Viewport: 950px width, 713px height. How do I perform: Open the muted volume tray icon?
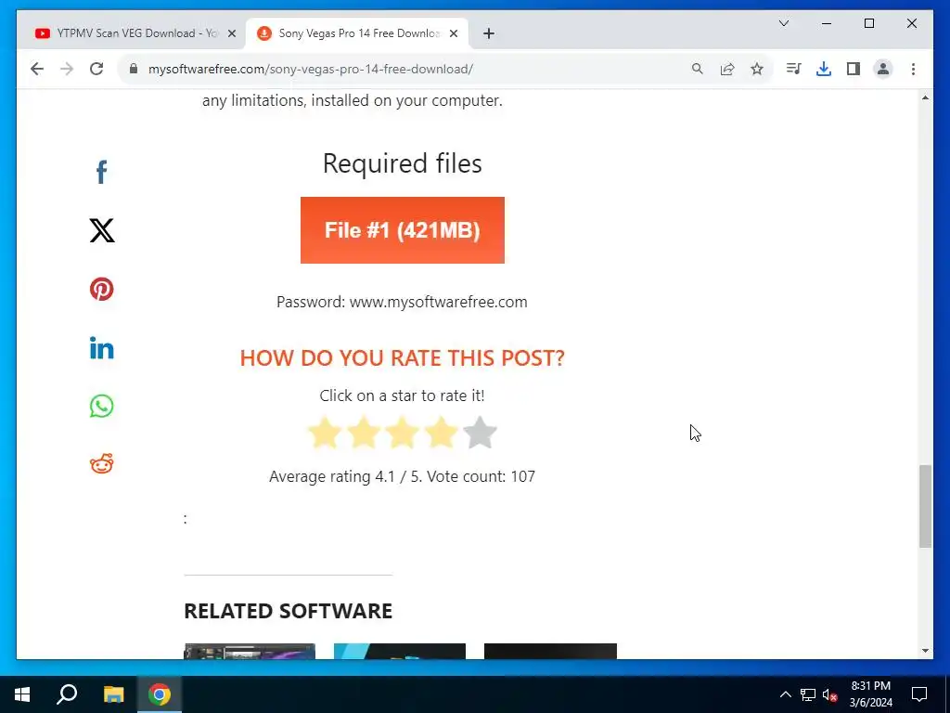pyautogui.click(x=830, y=694)
